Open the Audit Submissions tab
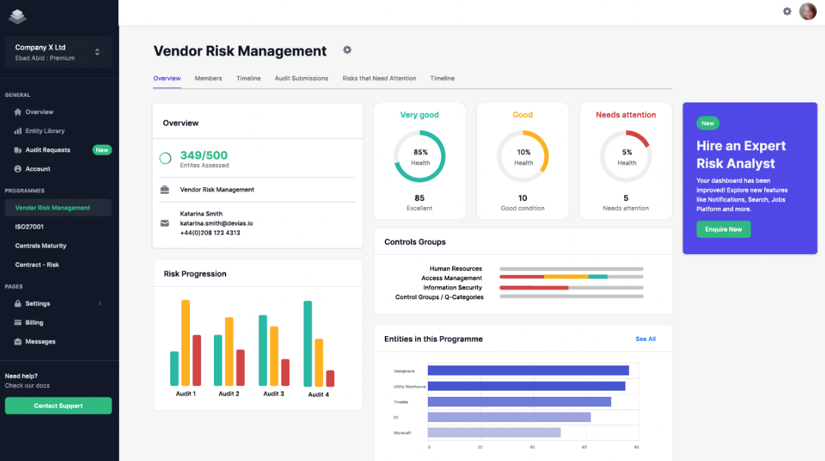This screenshot has height=461, width=825. [x=301, y=78]
